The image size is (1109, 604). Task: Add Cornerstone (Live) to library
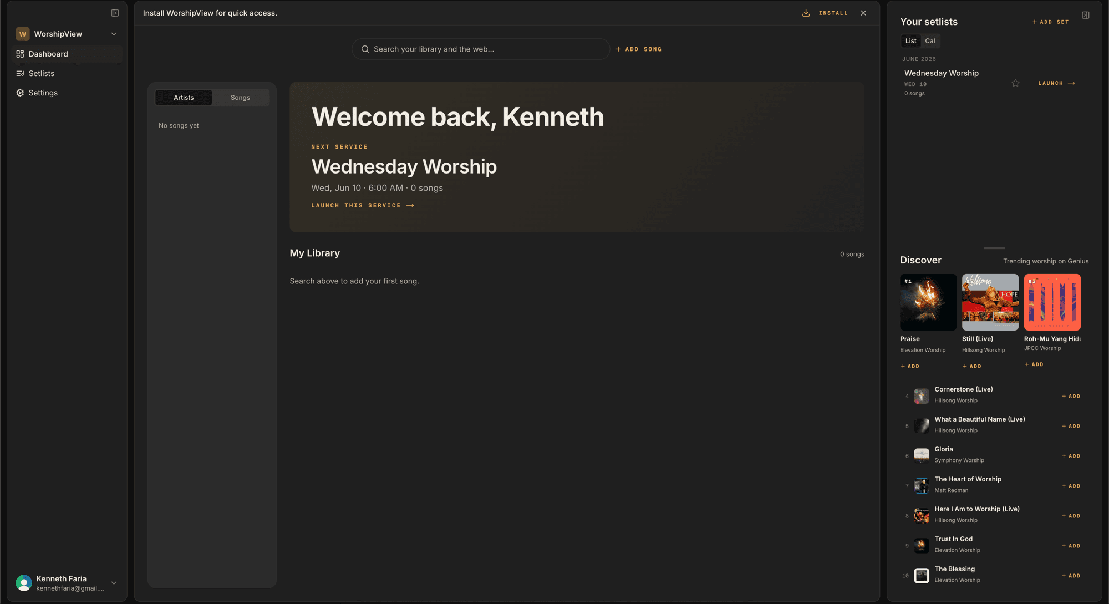coord(1071,396)
